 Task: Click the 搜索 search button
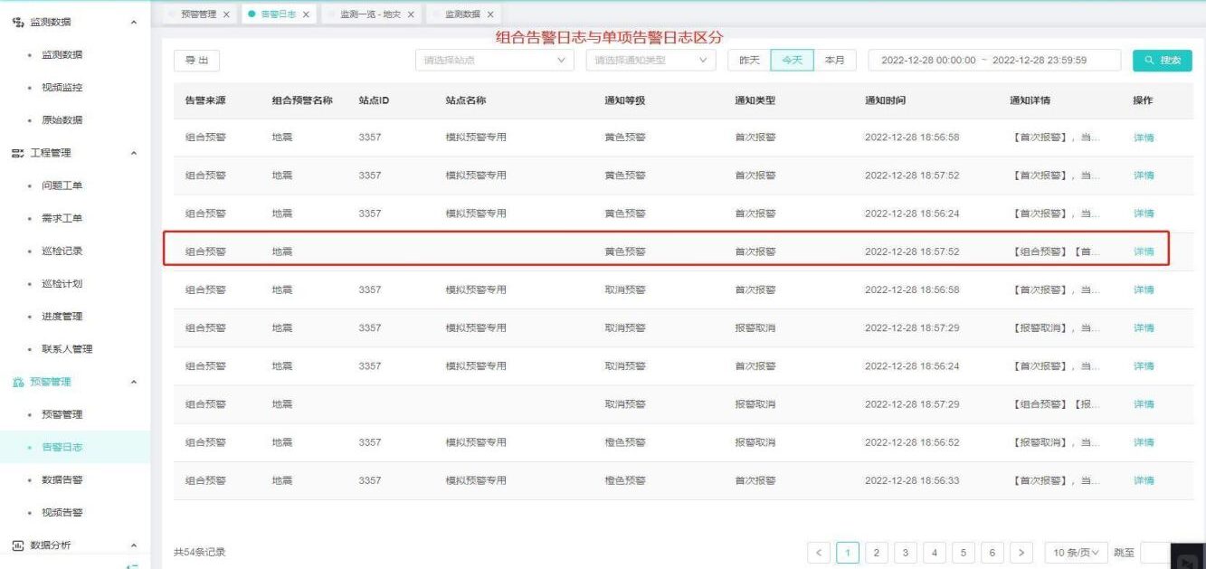1162,61
